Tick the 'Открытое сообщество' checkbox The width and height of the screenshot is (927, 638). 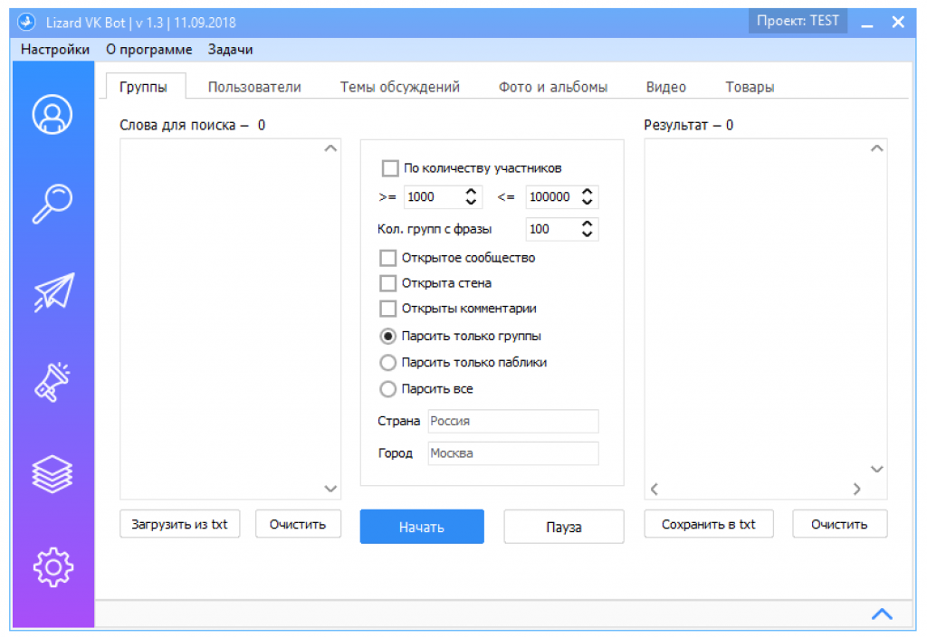click(x=387, y=258)
